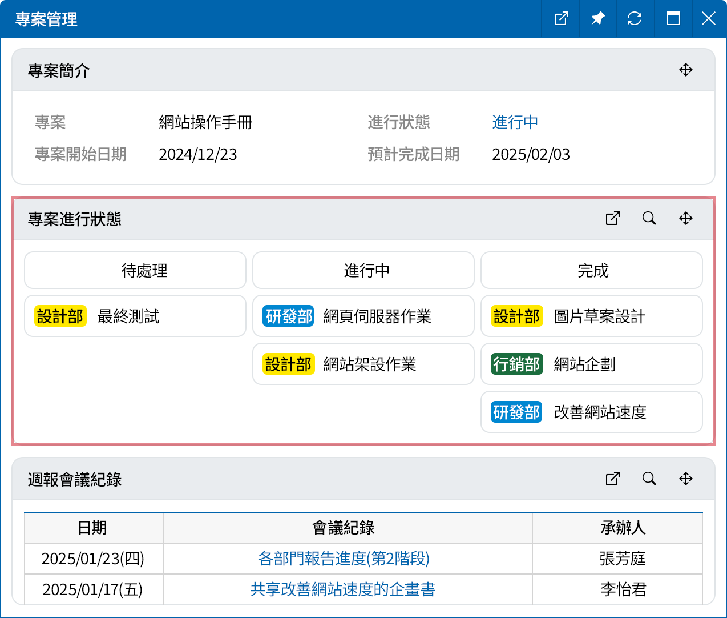
Task: Open the 最終測試 task card
Action: click(x=135, y=316)
